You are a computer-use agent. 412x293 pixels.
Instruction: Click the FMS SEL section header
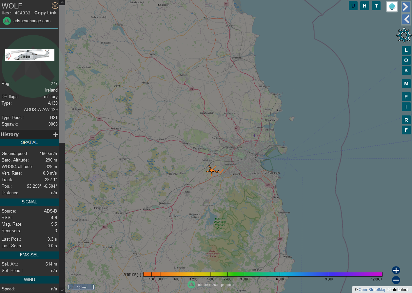[x=29, y=255]
